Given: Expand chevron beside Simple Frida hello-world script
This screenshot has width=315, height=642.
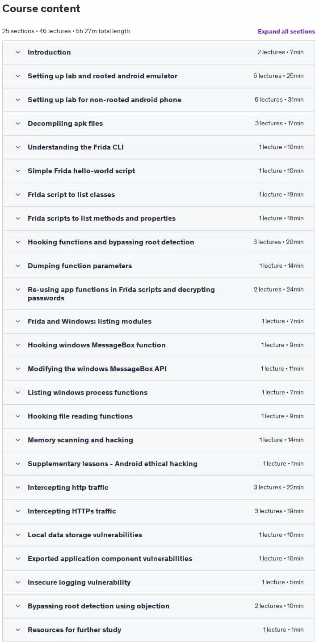Looking at the screenshot, I should pos(18,171).
